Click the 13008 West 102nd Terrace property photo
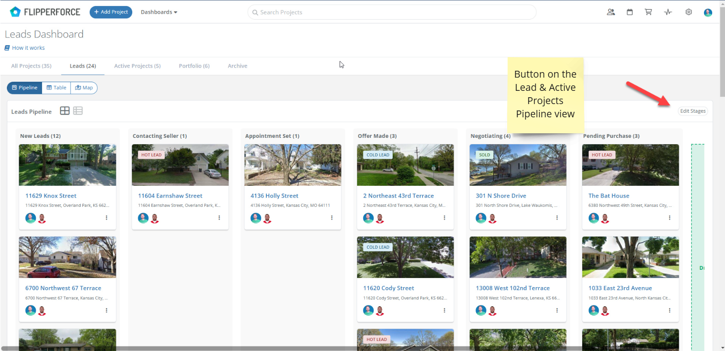725x351 pixels. [518, 257]
